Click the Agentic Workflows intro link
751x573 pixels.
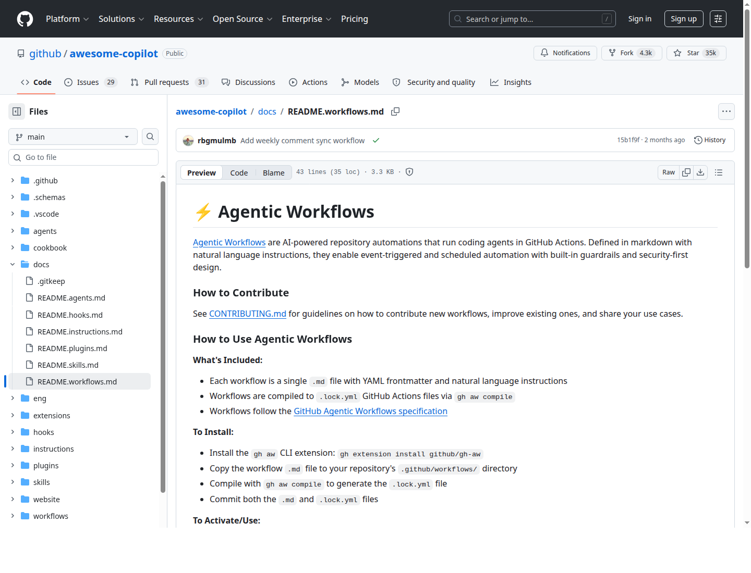tap(229, 242)
